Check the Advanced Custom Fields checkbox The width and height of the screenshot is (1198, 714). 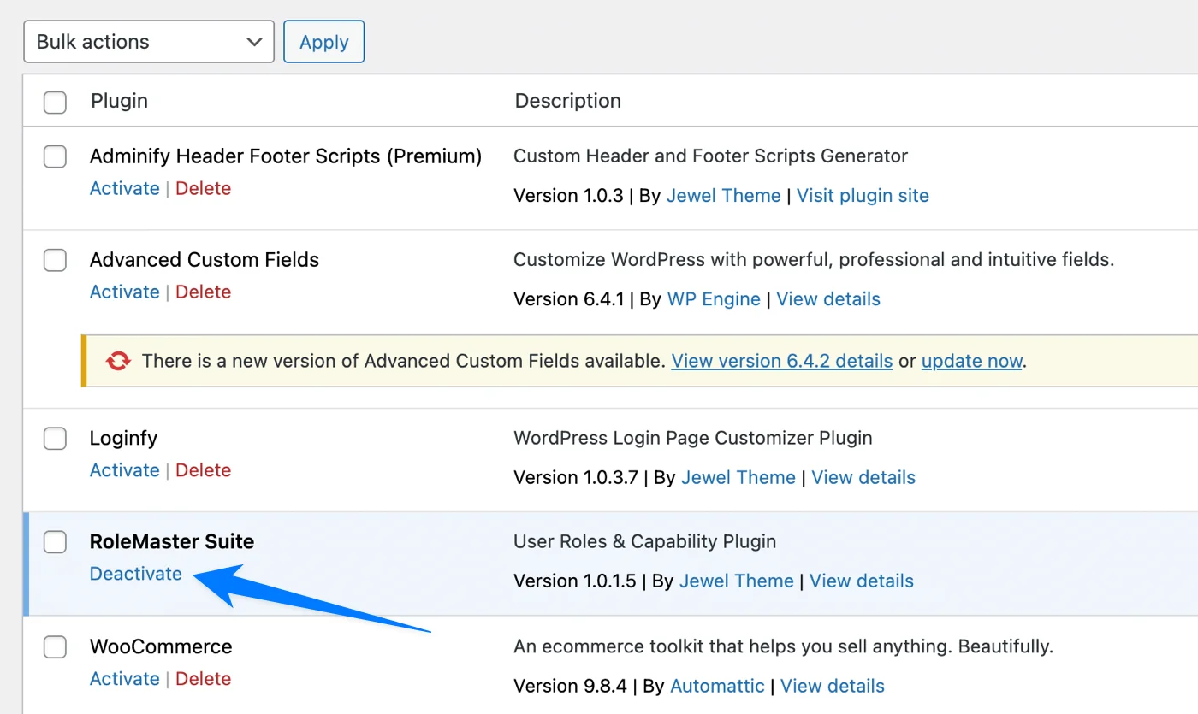pyautogui.click(x=55, y=260)
